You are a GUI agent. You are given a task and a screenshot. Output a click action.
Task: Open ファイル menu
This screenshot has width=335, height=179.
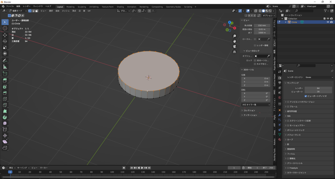click(x=10, y=6)
